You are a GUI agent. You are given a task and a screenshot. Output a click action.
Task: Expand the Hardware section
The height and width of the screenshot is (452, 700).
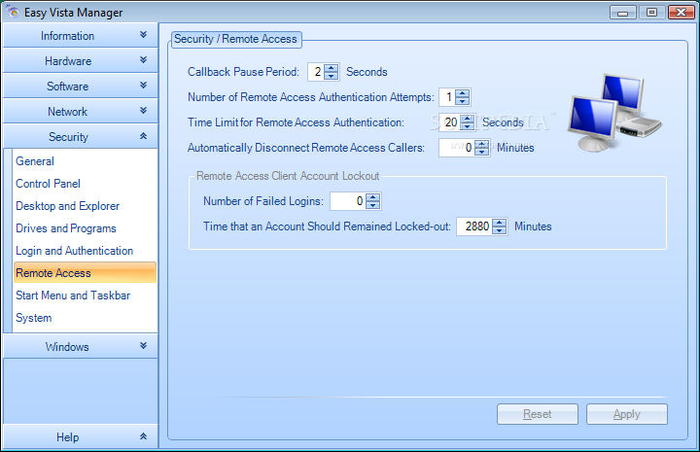pyautogui.click(x=81, y=60)
